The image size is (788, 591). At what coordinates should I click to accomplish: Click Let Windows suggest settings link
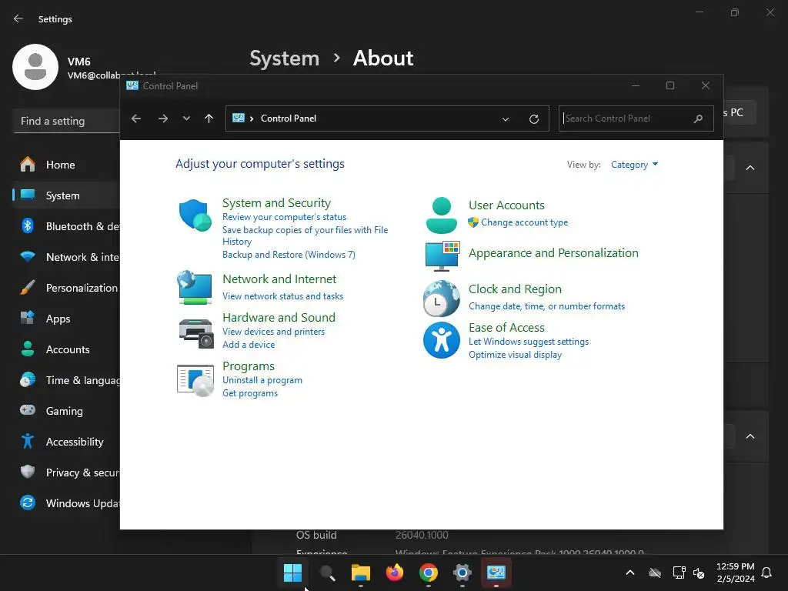click(529, 342)
